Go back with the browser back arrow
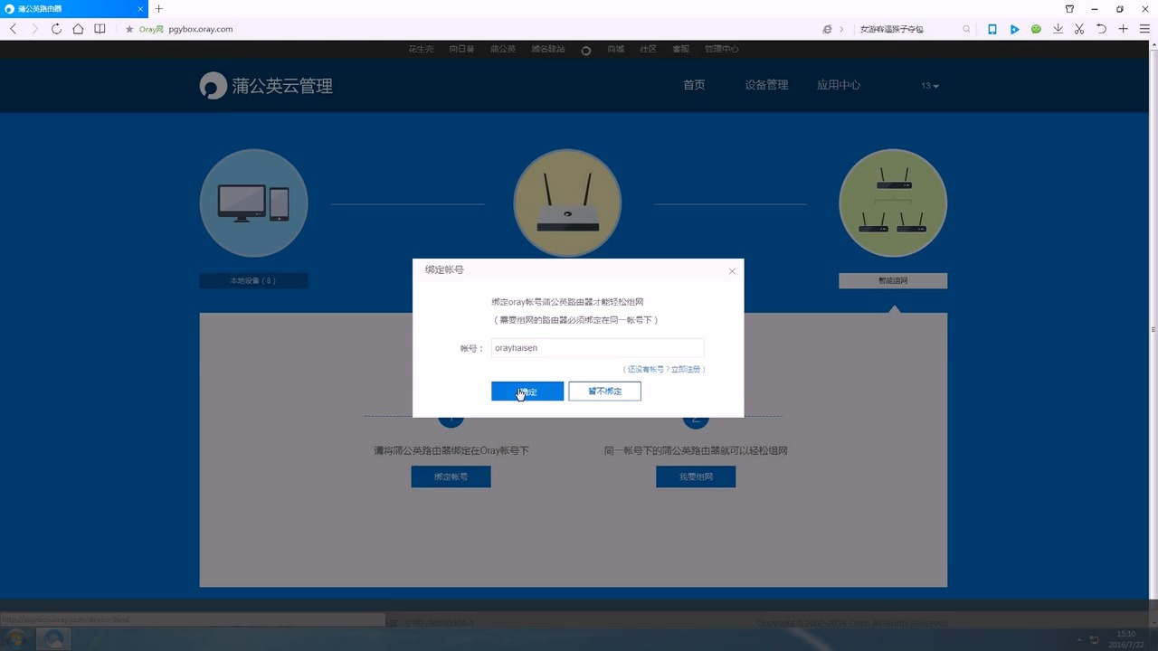This screenshot has width=1158, height=651. (x=13, y=29)
